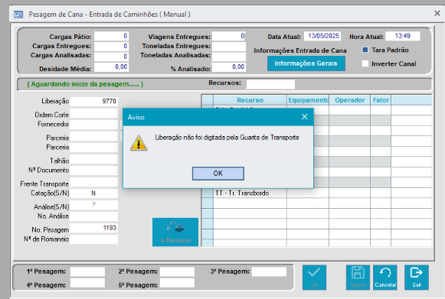445x299 pixels.
Task: Click the Cargas Pátio value field
Action: (x=111, y=36)
